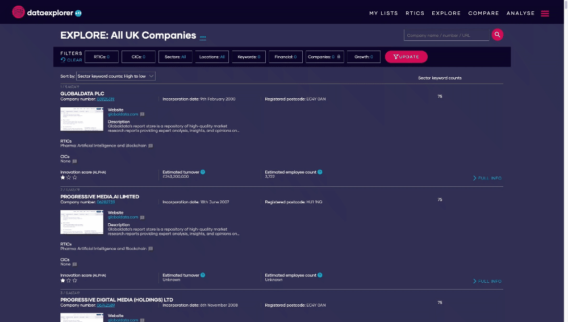
Task: Open Progressive Digital Media company number link
Action: click(x=106, y=306)
